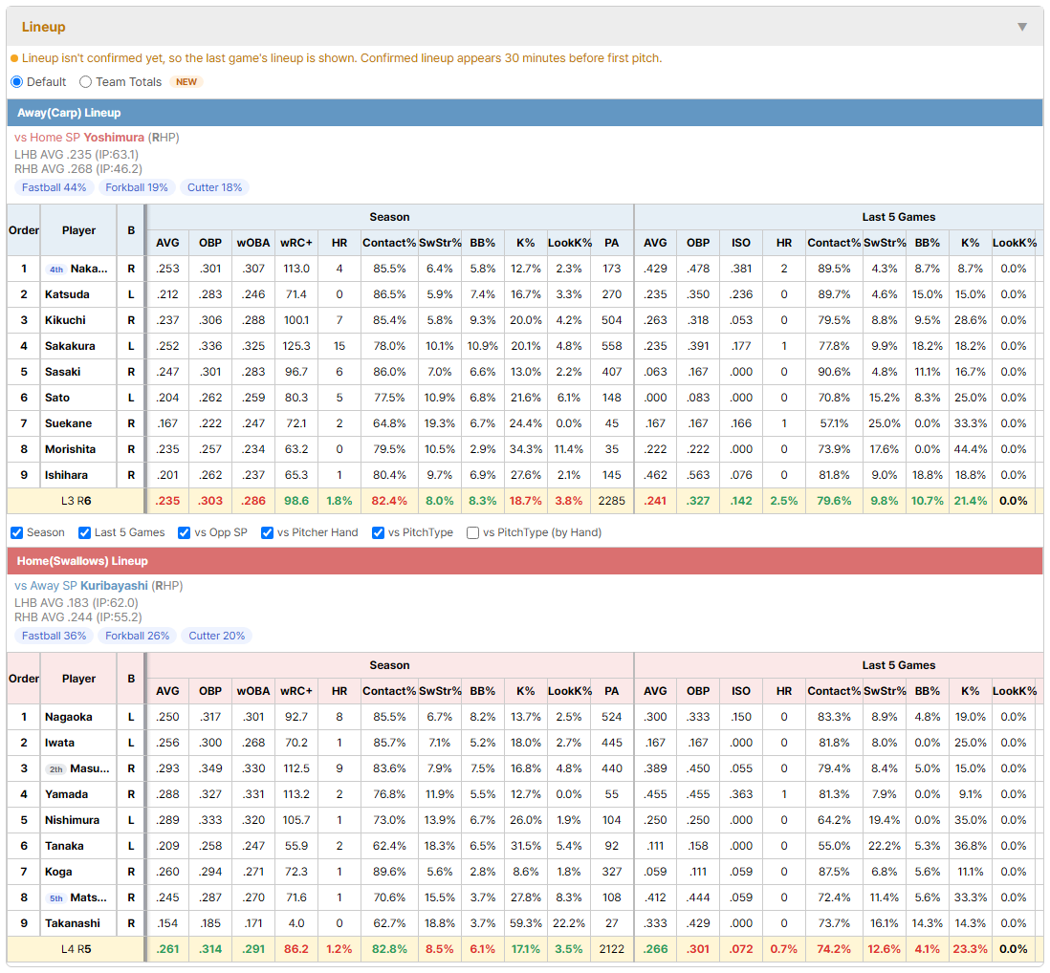
Task: Toggle the vs Opp SP checkbox
Action: click(185, 532)
